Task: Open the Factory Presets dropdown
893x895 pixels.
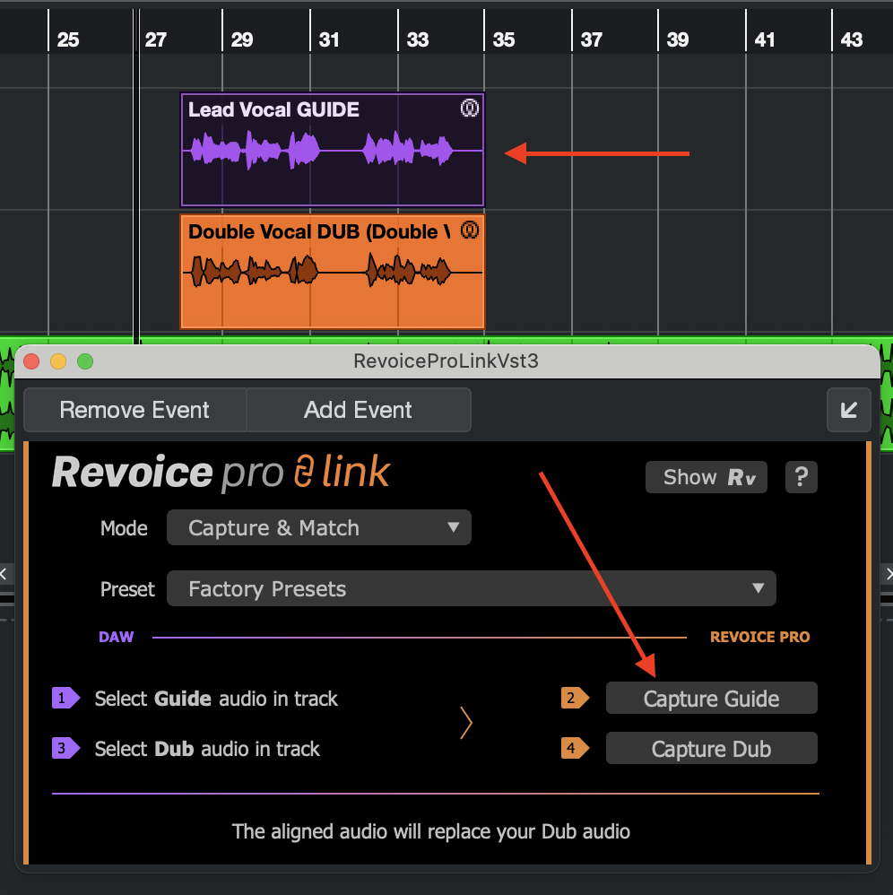Action: 471,589
